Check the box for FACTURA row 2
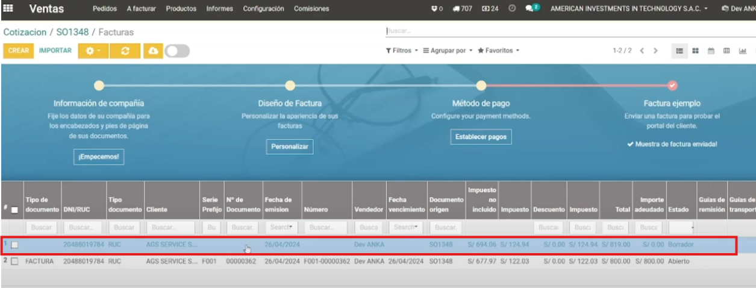 [x=14, y=261]
